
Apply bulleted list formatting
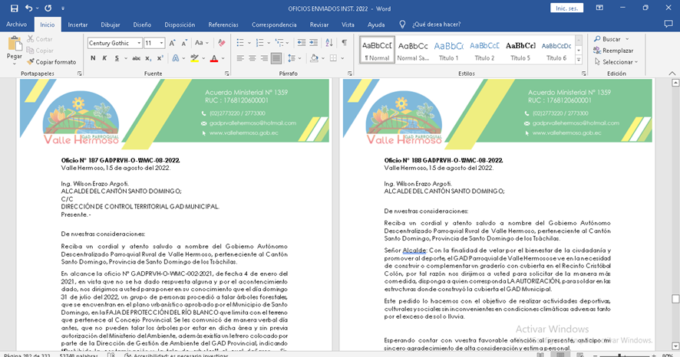tap(241, 43)
